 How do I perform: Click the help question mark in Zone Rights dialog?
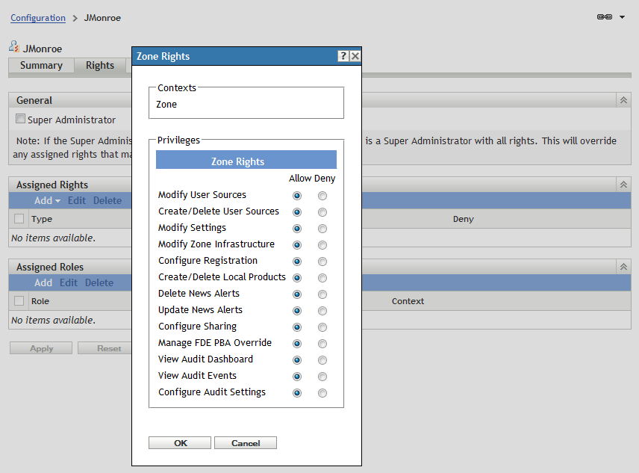[x=343, y=56]
